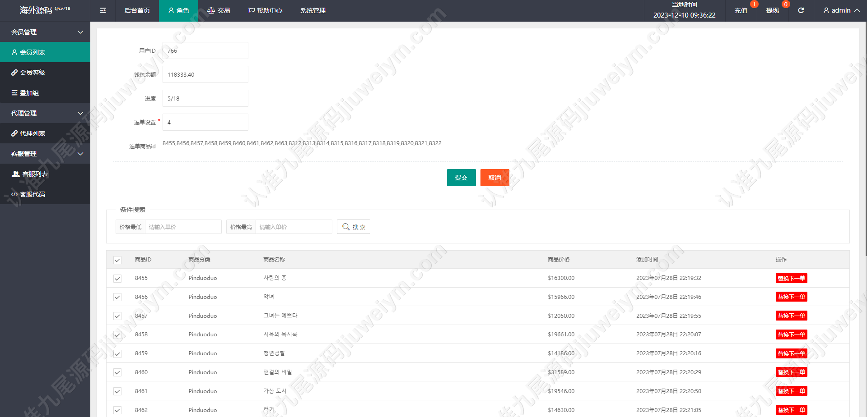Click the 代理列表 link icon

[14, 133]
